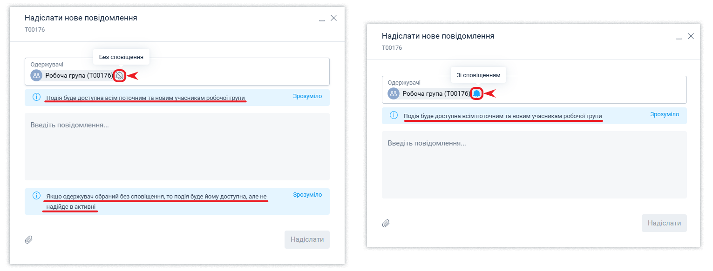Image resolution: width=713 pixels, height=271 pixels.
Task: Click the paperclip attach icon in left dialog
Action: (28, 240)
